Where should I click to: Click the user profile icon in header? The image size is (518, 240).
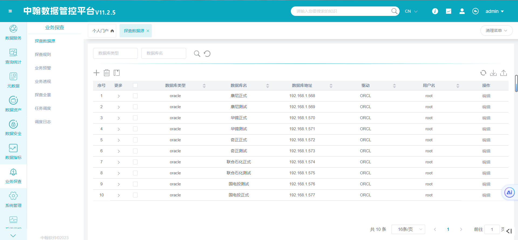coord(462,11)
